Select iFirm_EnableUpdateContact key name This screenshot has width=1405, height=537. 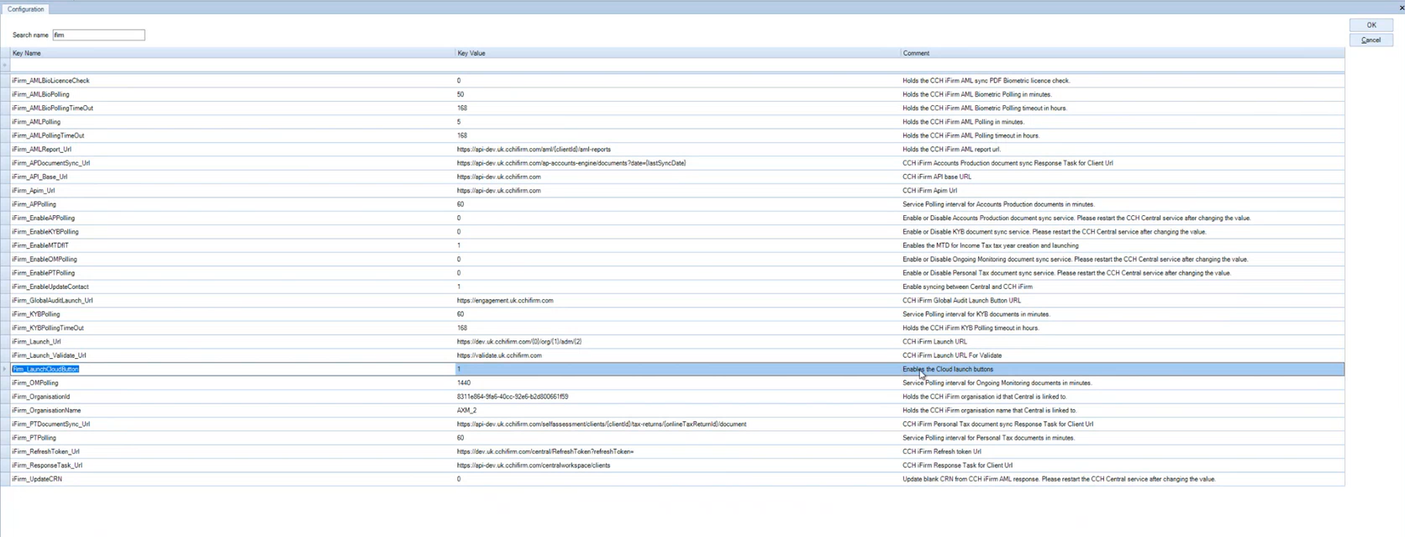click(50, 287)
